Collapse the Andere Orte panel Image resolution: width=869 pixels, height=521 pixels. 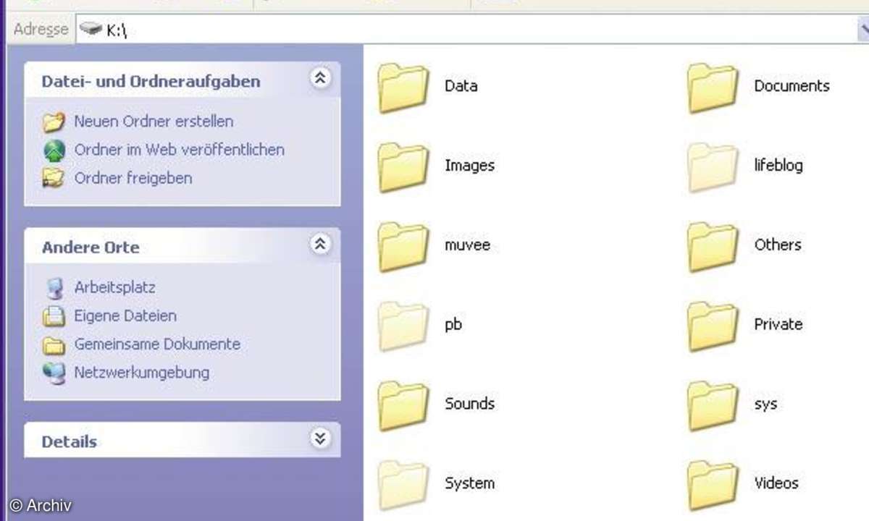point(320,245)
